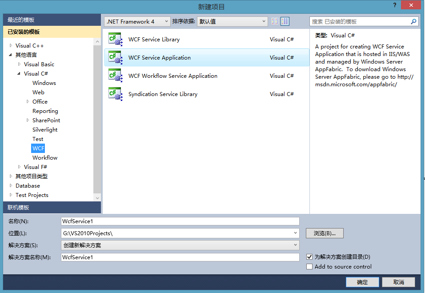Click the WCF Workflow Service Application icon
Viewport: 425px width, 293px height.
[x=116, y=76]
